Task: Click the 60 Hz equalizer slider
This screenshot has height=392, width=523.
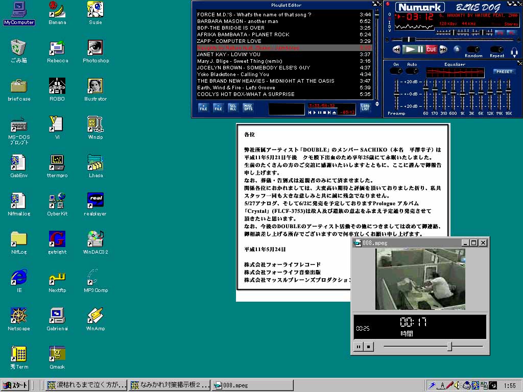Action: (x=425, y=94)
